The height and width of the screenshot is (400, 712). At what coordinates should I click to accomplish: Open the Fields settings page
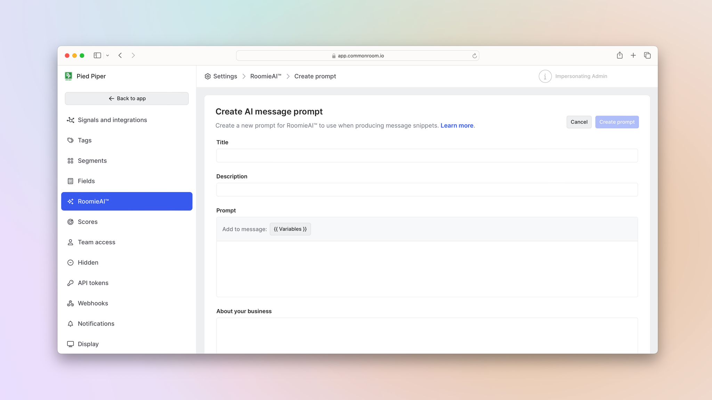click(x=127, y=181)
